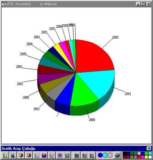The image size is (153, 160).
Task: Close the Grafik Araç Çubuğu toolbar
Action: point(149,148)
